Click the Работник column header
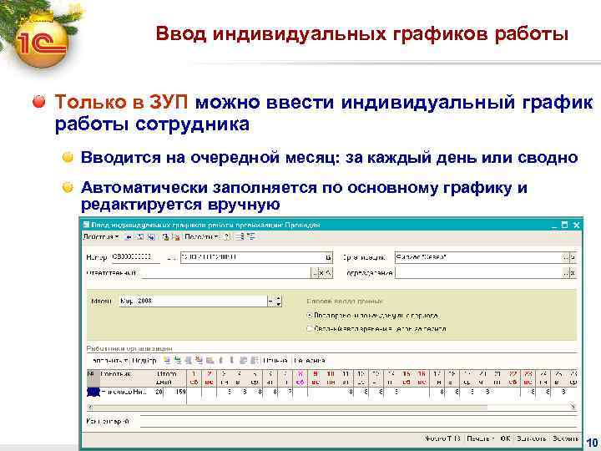 (x=127, y=378)
